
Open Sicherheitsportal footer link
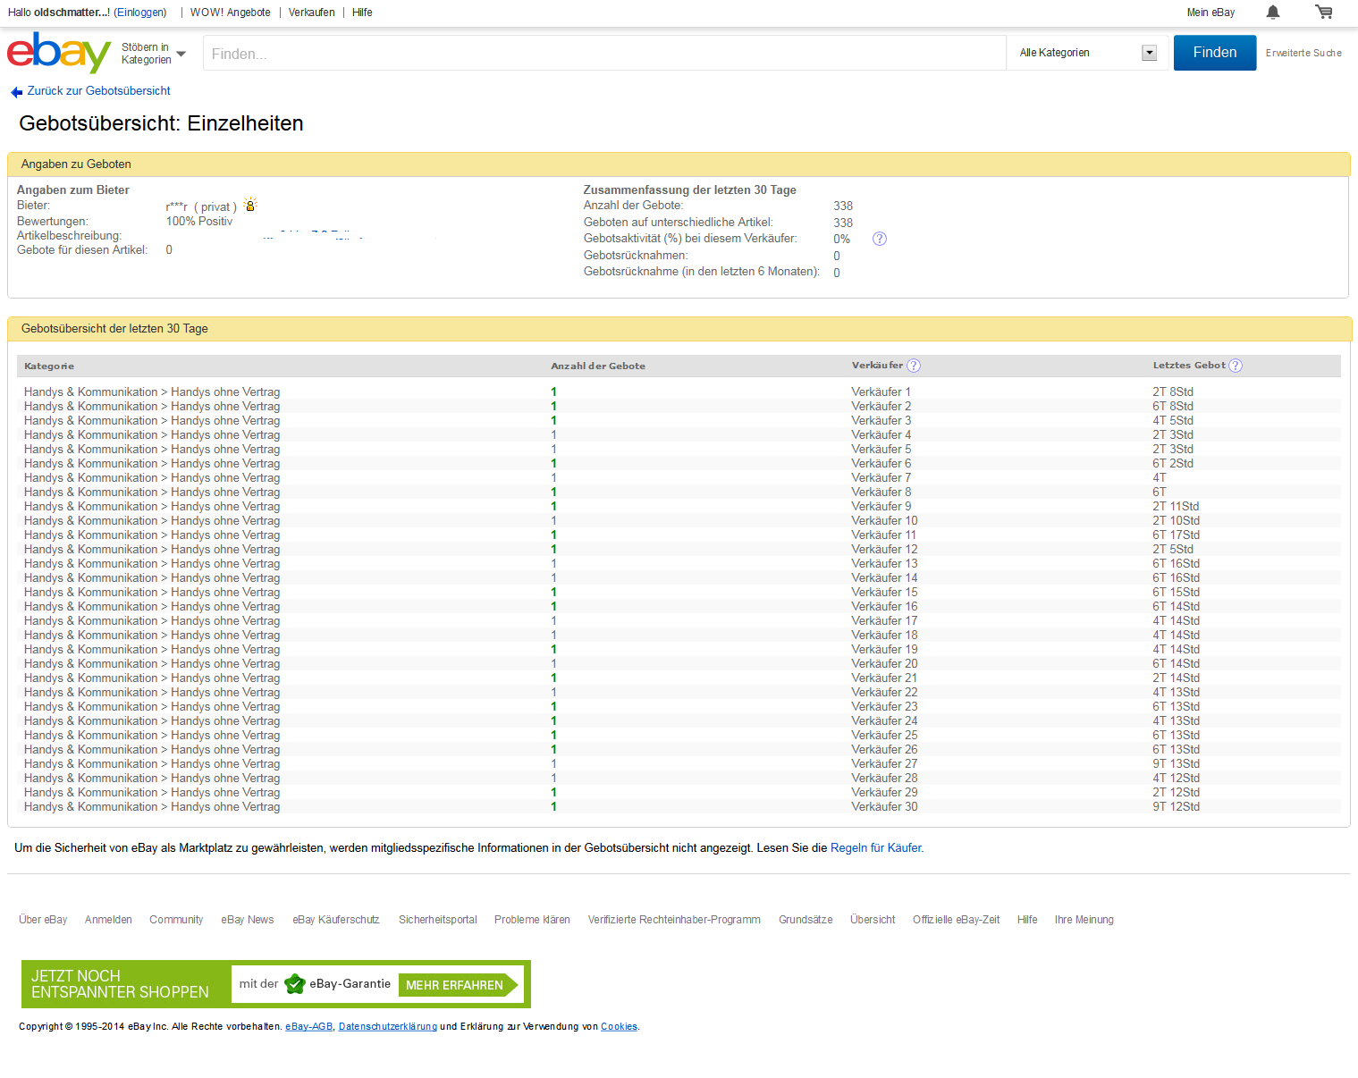pos(438,920)
